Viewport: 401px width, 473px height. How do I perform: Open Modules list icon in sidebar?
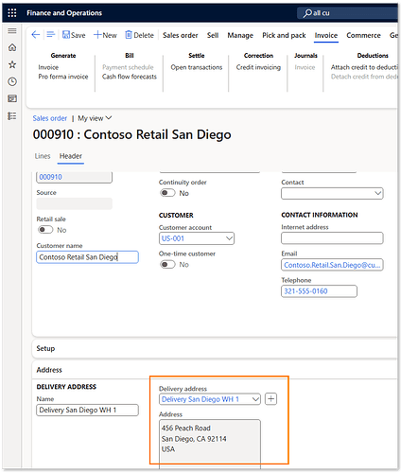[12, 116]
